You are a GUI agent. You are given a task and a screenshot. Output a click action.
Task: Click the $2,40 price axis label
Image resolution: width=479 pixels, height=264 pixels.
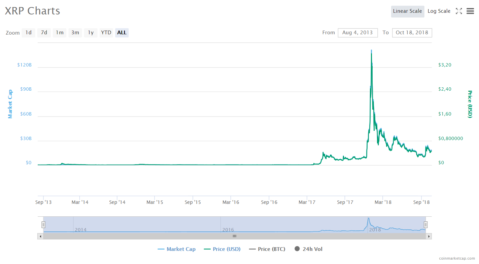[x=445, y=89]
